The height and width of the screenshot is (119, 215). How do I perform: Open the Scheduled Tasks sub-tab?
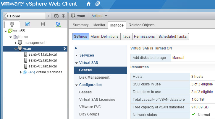click(x=173, y=37)
